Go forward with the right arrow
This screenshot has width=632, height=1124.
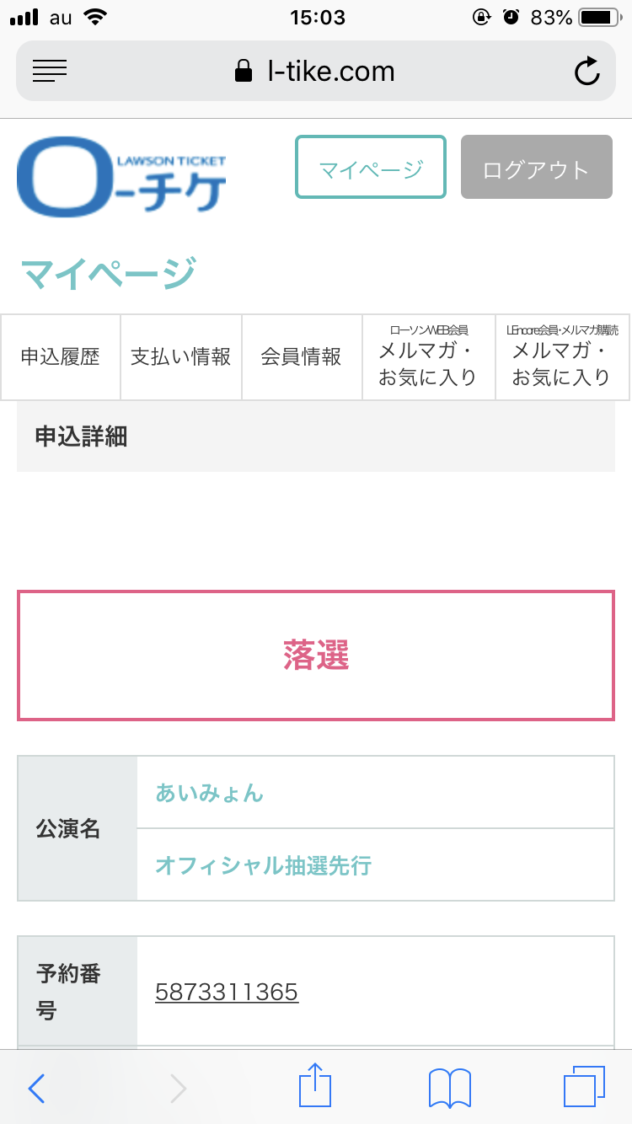click(178, 1089)
